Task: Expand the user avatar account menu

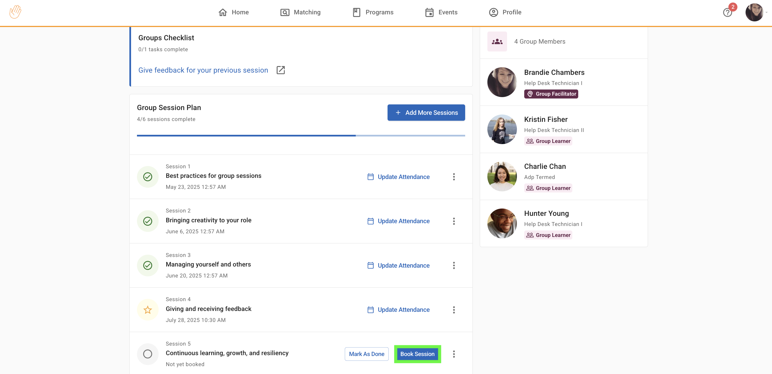Action: click(x=755, y=13)
